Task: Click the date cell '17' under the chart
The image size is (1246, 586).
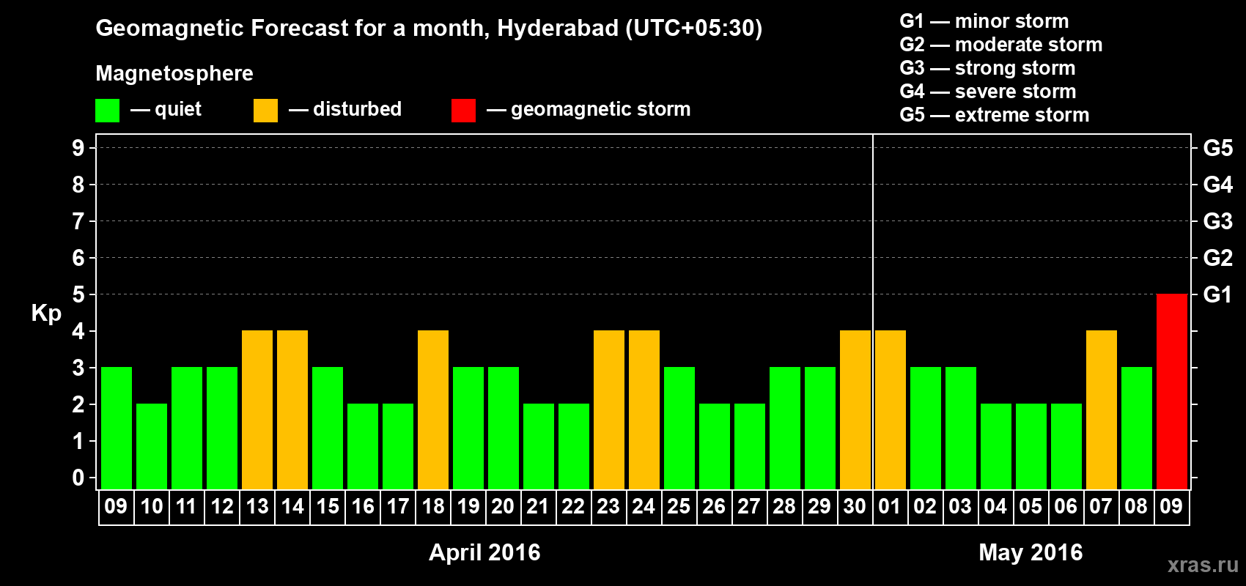Action: pos(398,507)
